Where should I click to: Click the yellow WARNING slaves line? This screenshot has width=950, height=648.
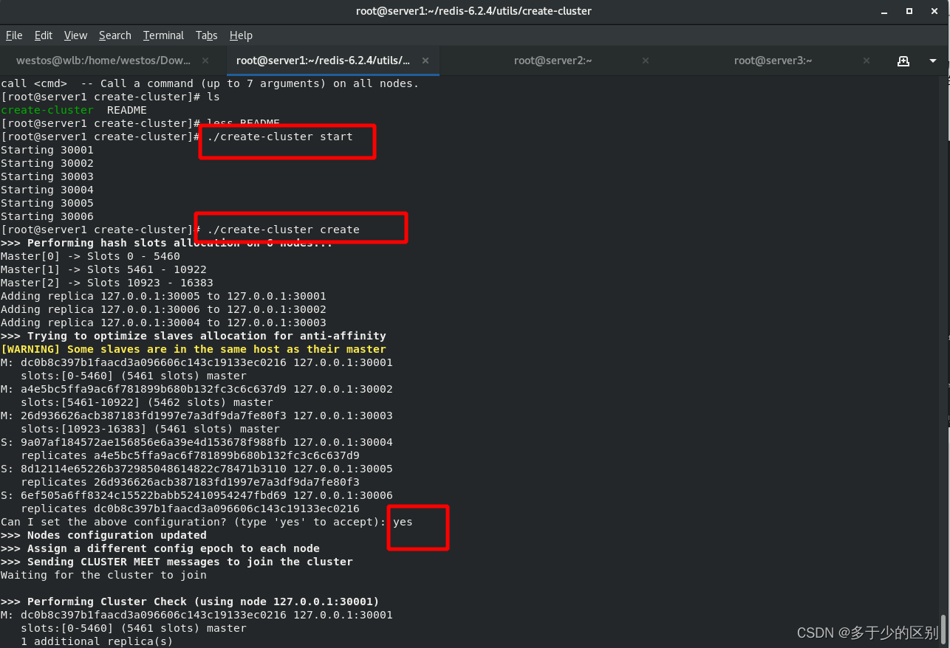(x=194, y=349)
